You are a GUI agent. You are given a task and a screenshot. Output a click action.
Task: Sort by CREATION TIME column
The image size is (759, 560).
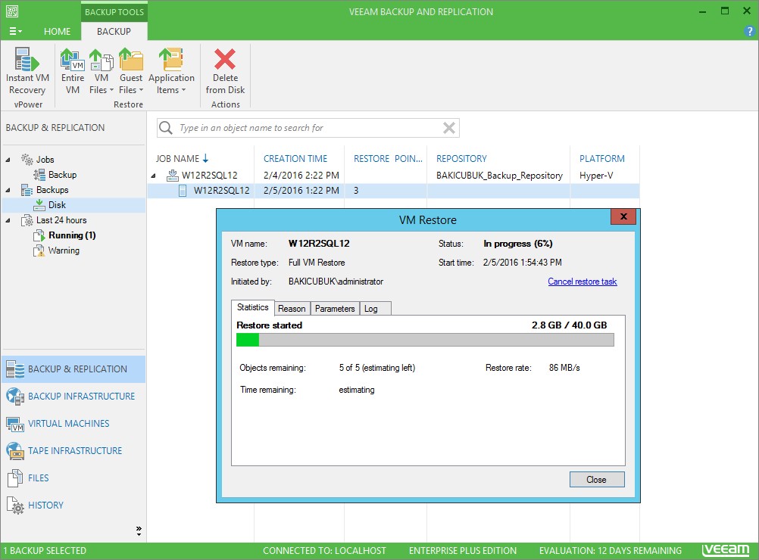pyautogui.click(x=295, y=159)
